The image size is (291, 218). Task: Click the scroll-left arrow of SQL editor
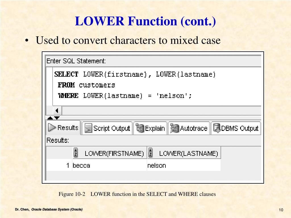tap(57, 111)
